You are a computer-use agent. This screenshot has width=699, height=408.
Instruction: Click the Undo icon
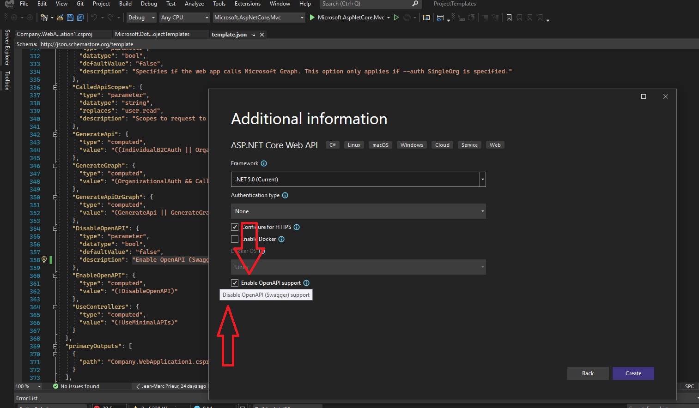94,18
